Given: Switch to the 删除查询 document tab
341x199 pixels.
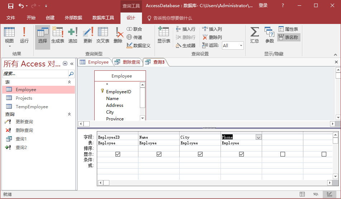Looking at the screenshot, I should pyautogui.click(x=128, y=62).
